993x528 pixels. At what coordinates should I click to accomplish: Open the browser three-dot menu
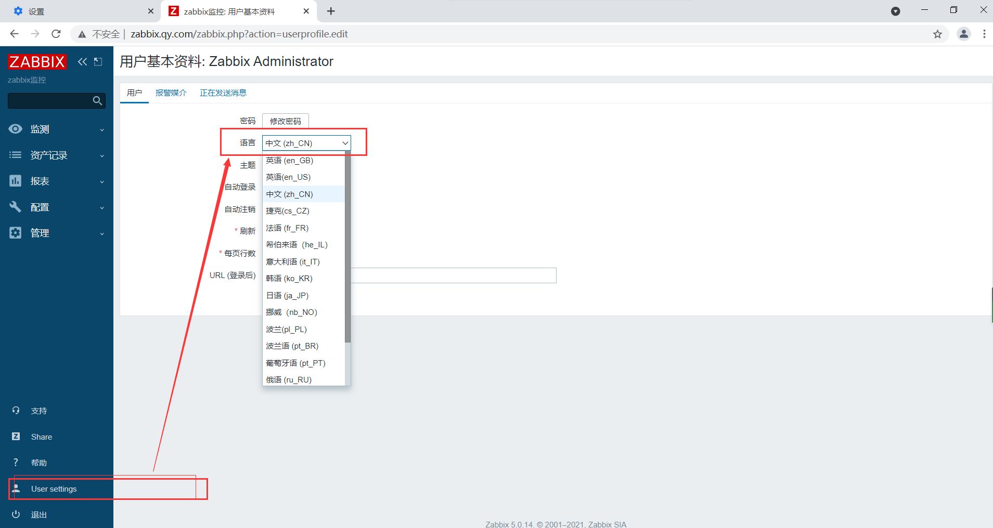click(984, 34)
